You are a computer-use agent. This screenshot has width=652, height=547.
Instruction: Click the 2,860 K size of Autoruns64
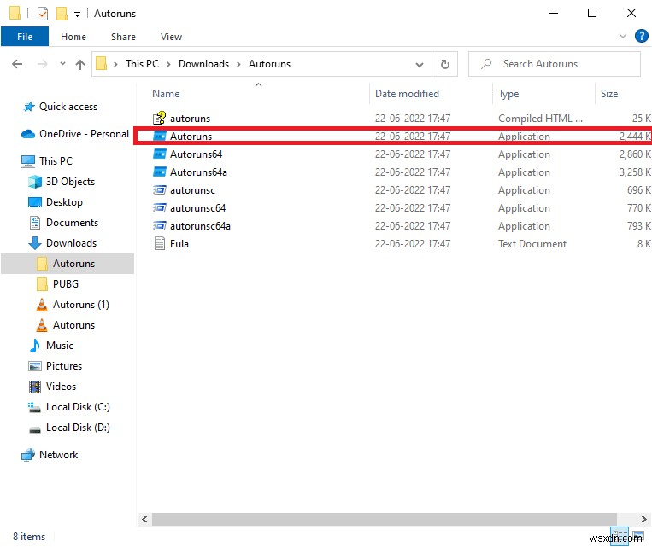(x=635, y=154)
